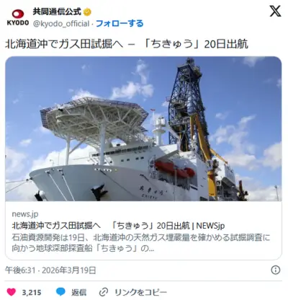The height and width of the screenshot is (300, 288).
Task: Click リンクをコピー text
Action: (140, 292)
